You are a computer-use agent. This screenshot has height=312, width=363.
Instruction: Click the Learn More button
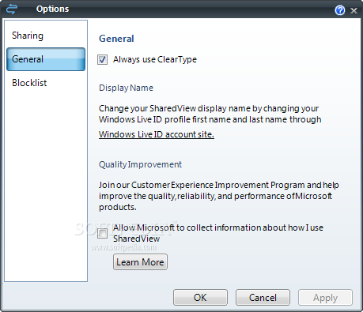140,262
